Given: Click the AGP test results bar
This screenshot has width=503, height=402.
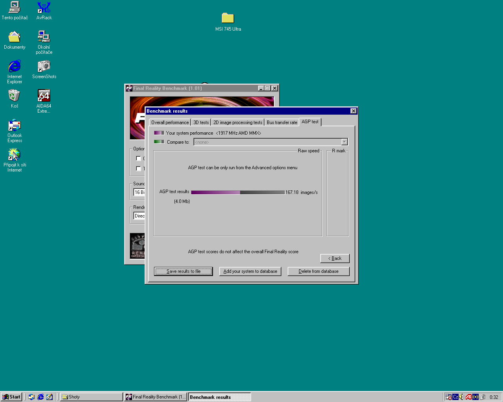Looking at the screenshot, I should [x=238, y=192].
